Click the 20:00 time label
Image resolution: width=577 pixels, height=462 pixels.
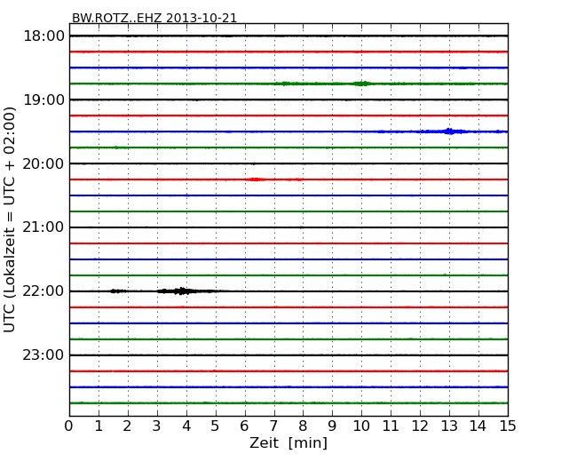(x=43, y=163)
